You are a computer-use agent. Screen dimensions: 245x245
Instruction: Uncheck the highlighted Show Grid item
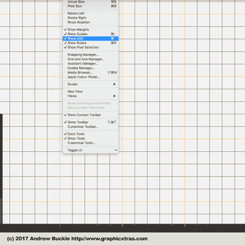click(x=91, y=39)
